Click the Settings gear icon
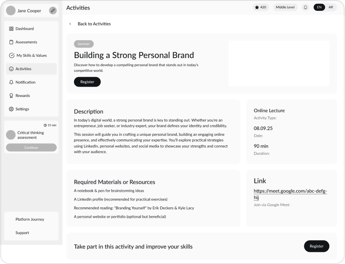Image resolution: width=345 pixels, height=264 pixels. coord(11,109)
